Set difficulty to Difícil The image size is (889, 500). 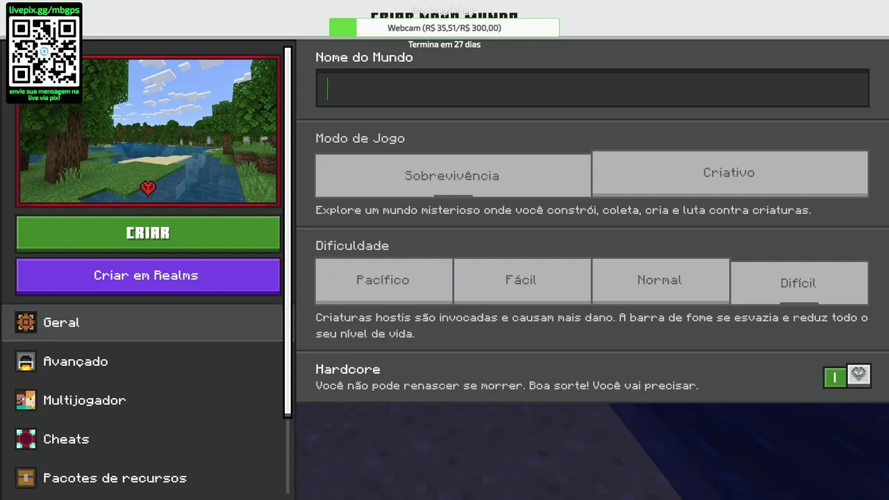[x=799, y=283]
